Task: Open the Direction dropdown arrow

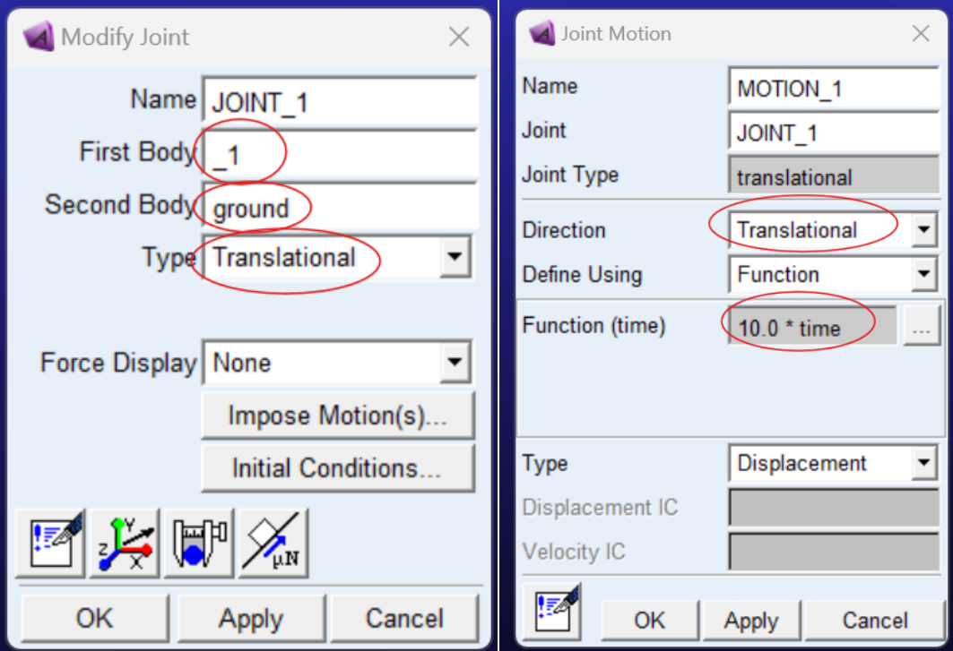Action: click(923, 229)
